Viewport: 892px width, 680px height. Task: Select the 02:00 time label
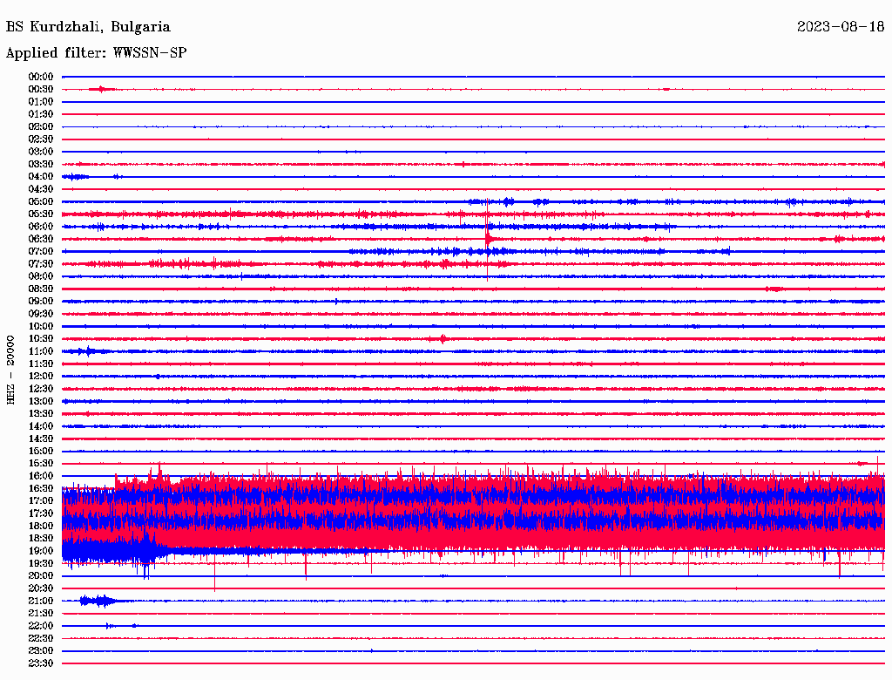point(41,127)
